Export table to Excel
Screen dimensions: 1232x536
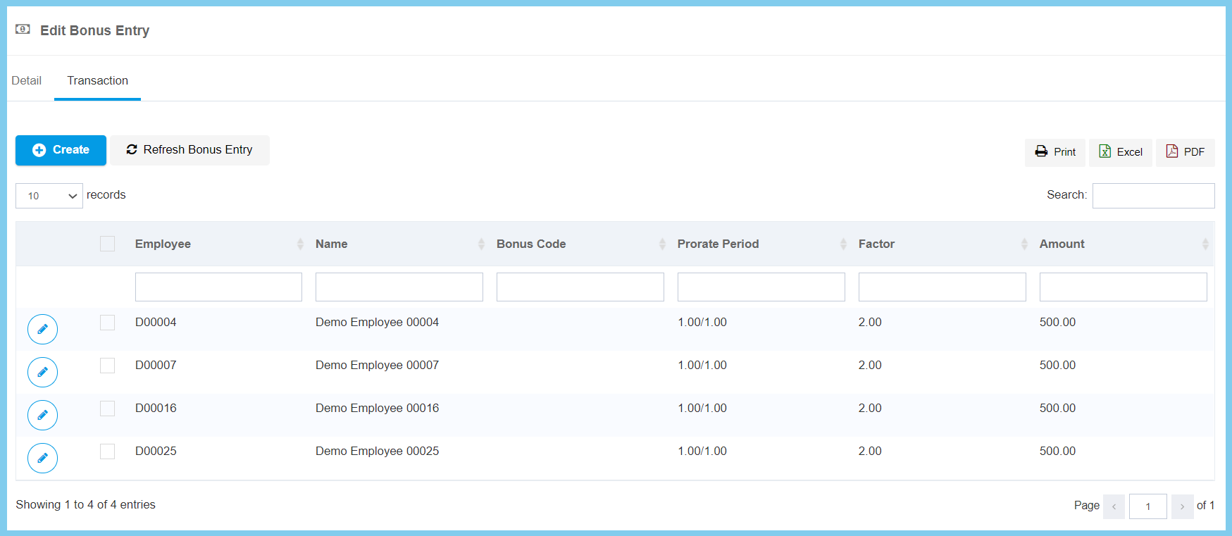click(1120, 152)
